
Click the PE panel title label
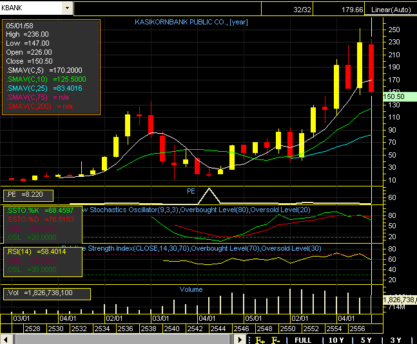coord(191,191)
